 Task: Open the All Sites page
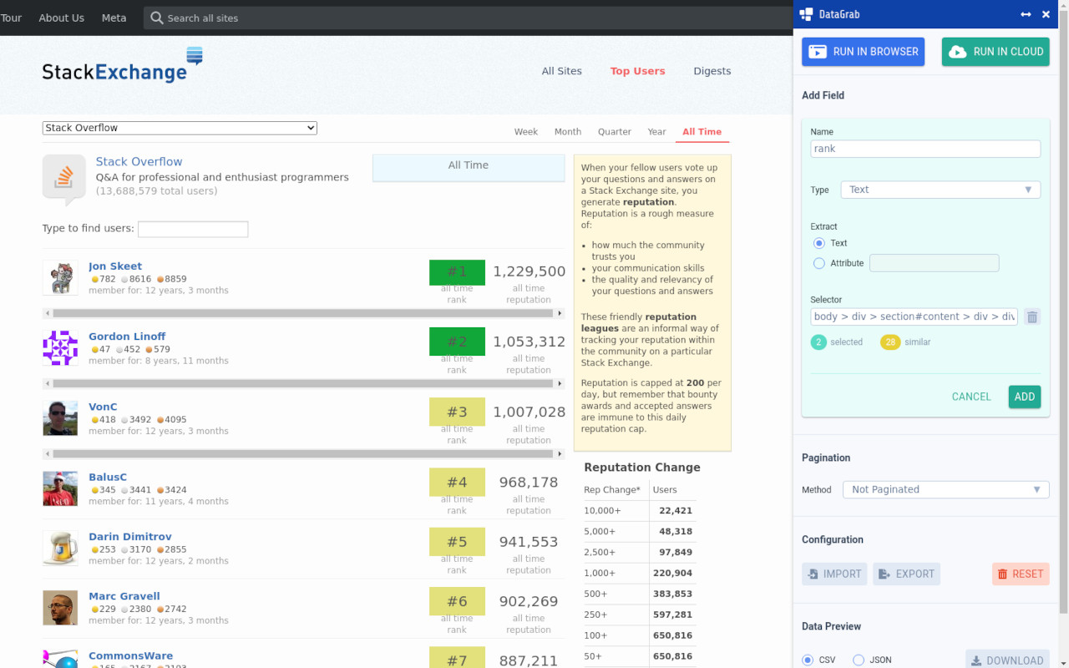562,71
